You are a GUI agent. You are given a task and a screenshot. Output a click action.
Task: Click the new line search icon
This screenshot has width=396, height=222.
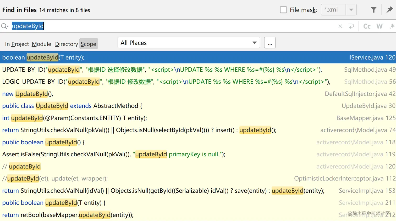(x=351, y=26)
